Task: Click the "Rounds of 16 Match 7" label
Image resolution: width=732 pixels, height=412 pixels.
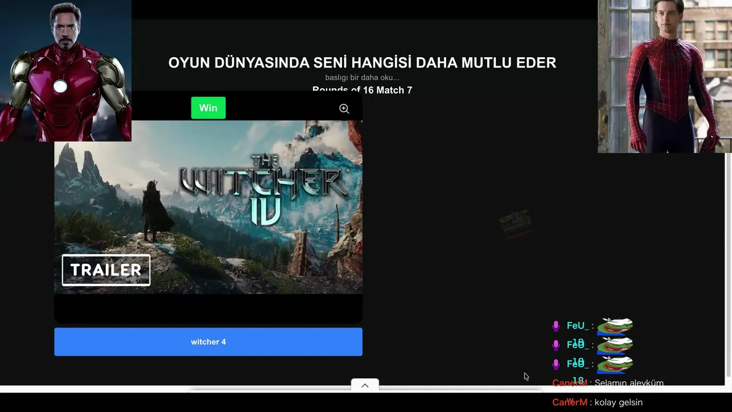Action: [362, 90]
